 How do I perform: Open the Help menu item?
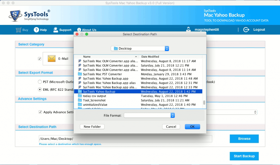click(x=43, y=30)
